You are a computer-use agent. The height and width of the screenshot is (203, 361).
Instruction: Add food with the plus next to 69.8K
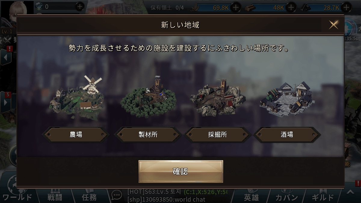[236, 7]
